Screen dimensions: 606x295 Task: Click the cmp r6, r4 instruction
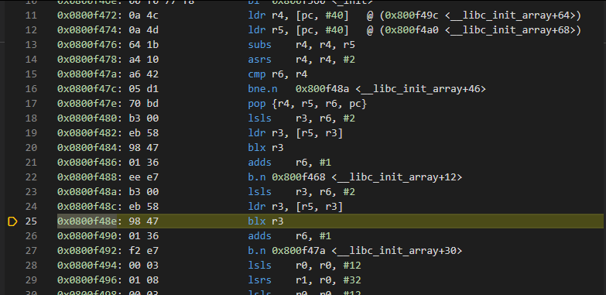pos(278,74)
